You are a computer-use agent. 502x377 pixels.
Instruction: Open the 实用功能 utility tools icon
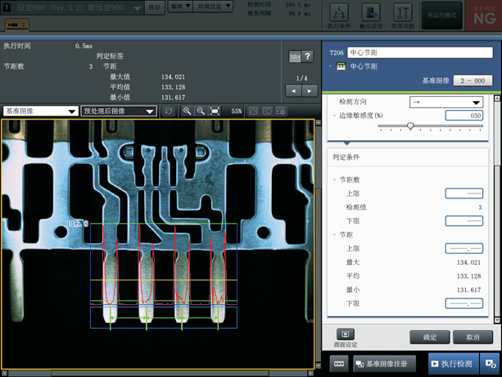click(401, 11)
